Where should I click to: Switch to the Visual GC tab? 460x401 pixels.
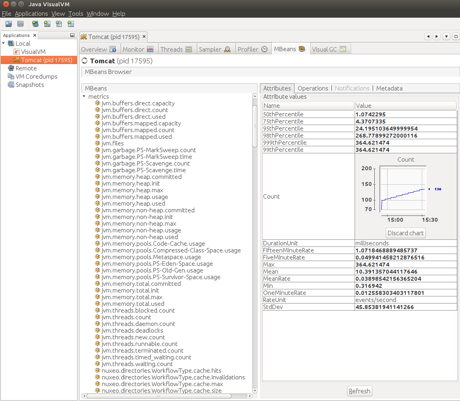(x=330, y=49)
